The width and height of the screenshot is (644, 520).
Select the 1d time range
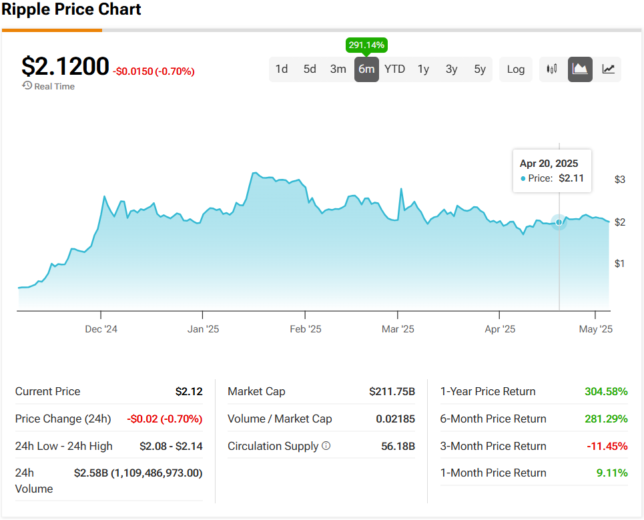(282, 69)
